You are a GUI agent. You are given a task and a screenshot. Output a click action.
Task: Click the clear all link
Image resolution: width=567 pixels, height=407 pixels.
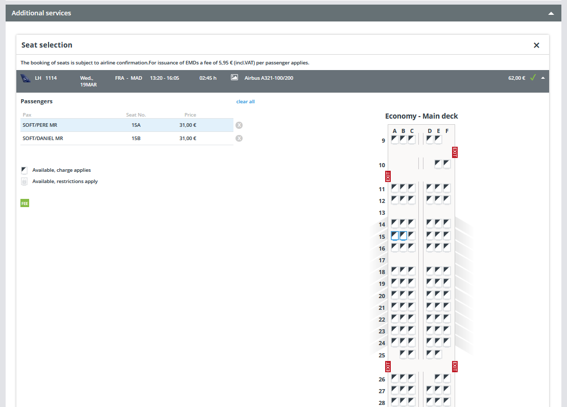pos(245,102)
